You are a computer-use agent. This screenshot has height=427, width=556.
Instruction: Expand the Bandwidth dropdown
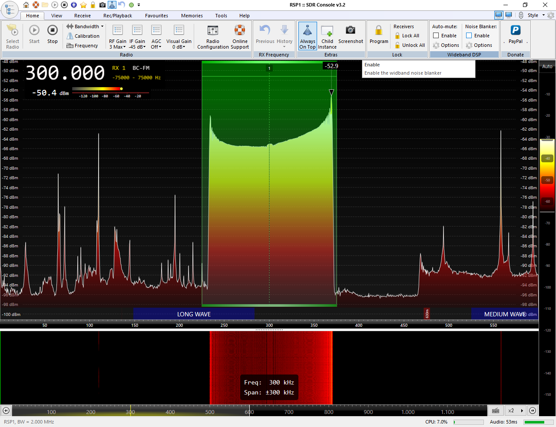coord(85,26)
